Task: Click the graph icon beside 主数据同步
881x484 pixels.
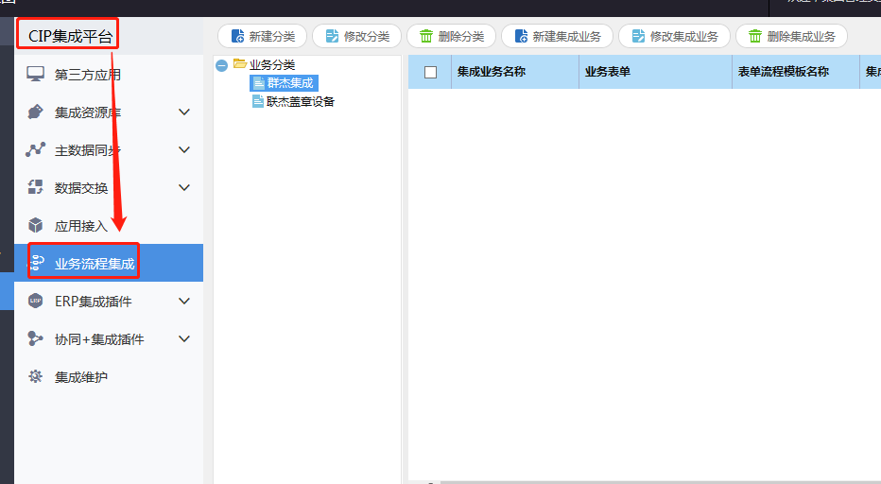Action: pyautogui.click(x=35, y=149)
